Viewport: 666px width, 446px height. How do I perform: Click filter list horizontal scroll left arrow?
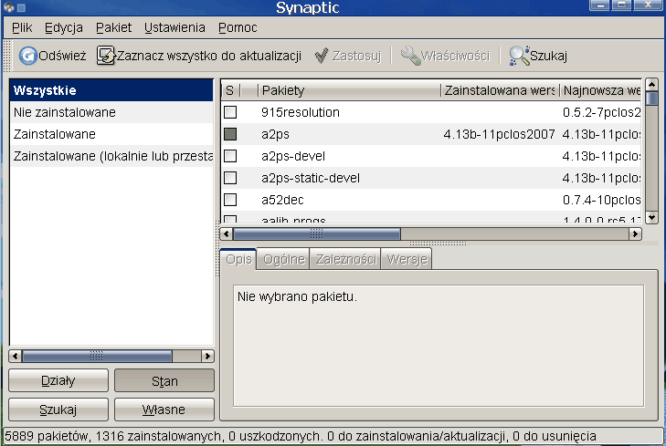16,356
